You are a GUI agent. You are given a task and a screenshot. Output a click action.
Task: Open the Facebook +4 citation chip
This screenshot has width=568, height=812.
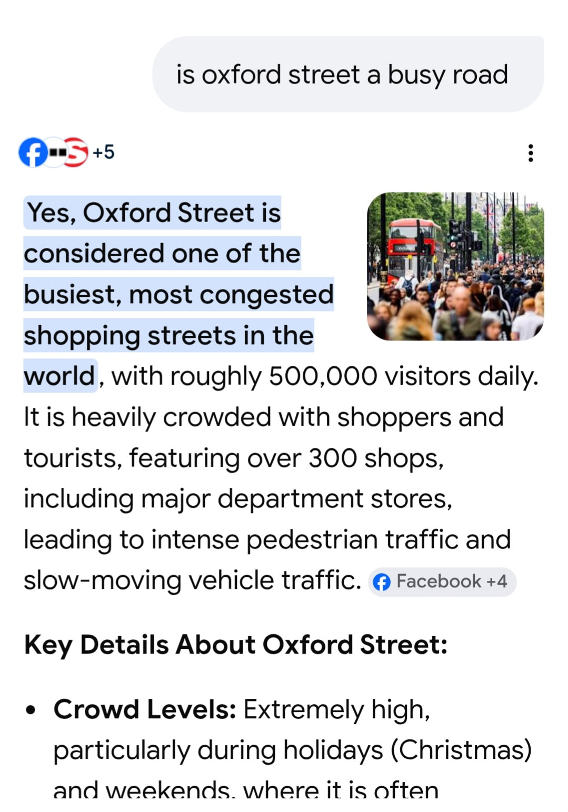(442, 582)
